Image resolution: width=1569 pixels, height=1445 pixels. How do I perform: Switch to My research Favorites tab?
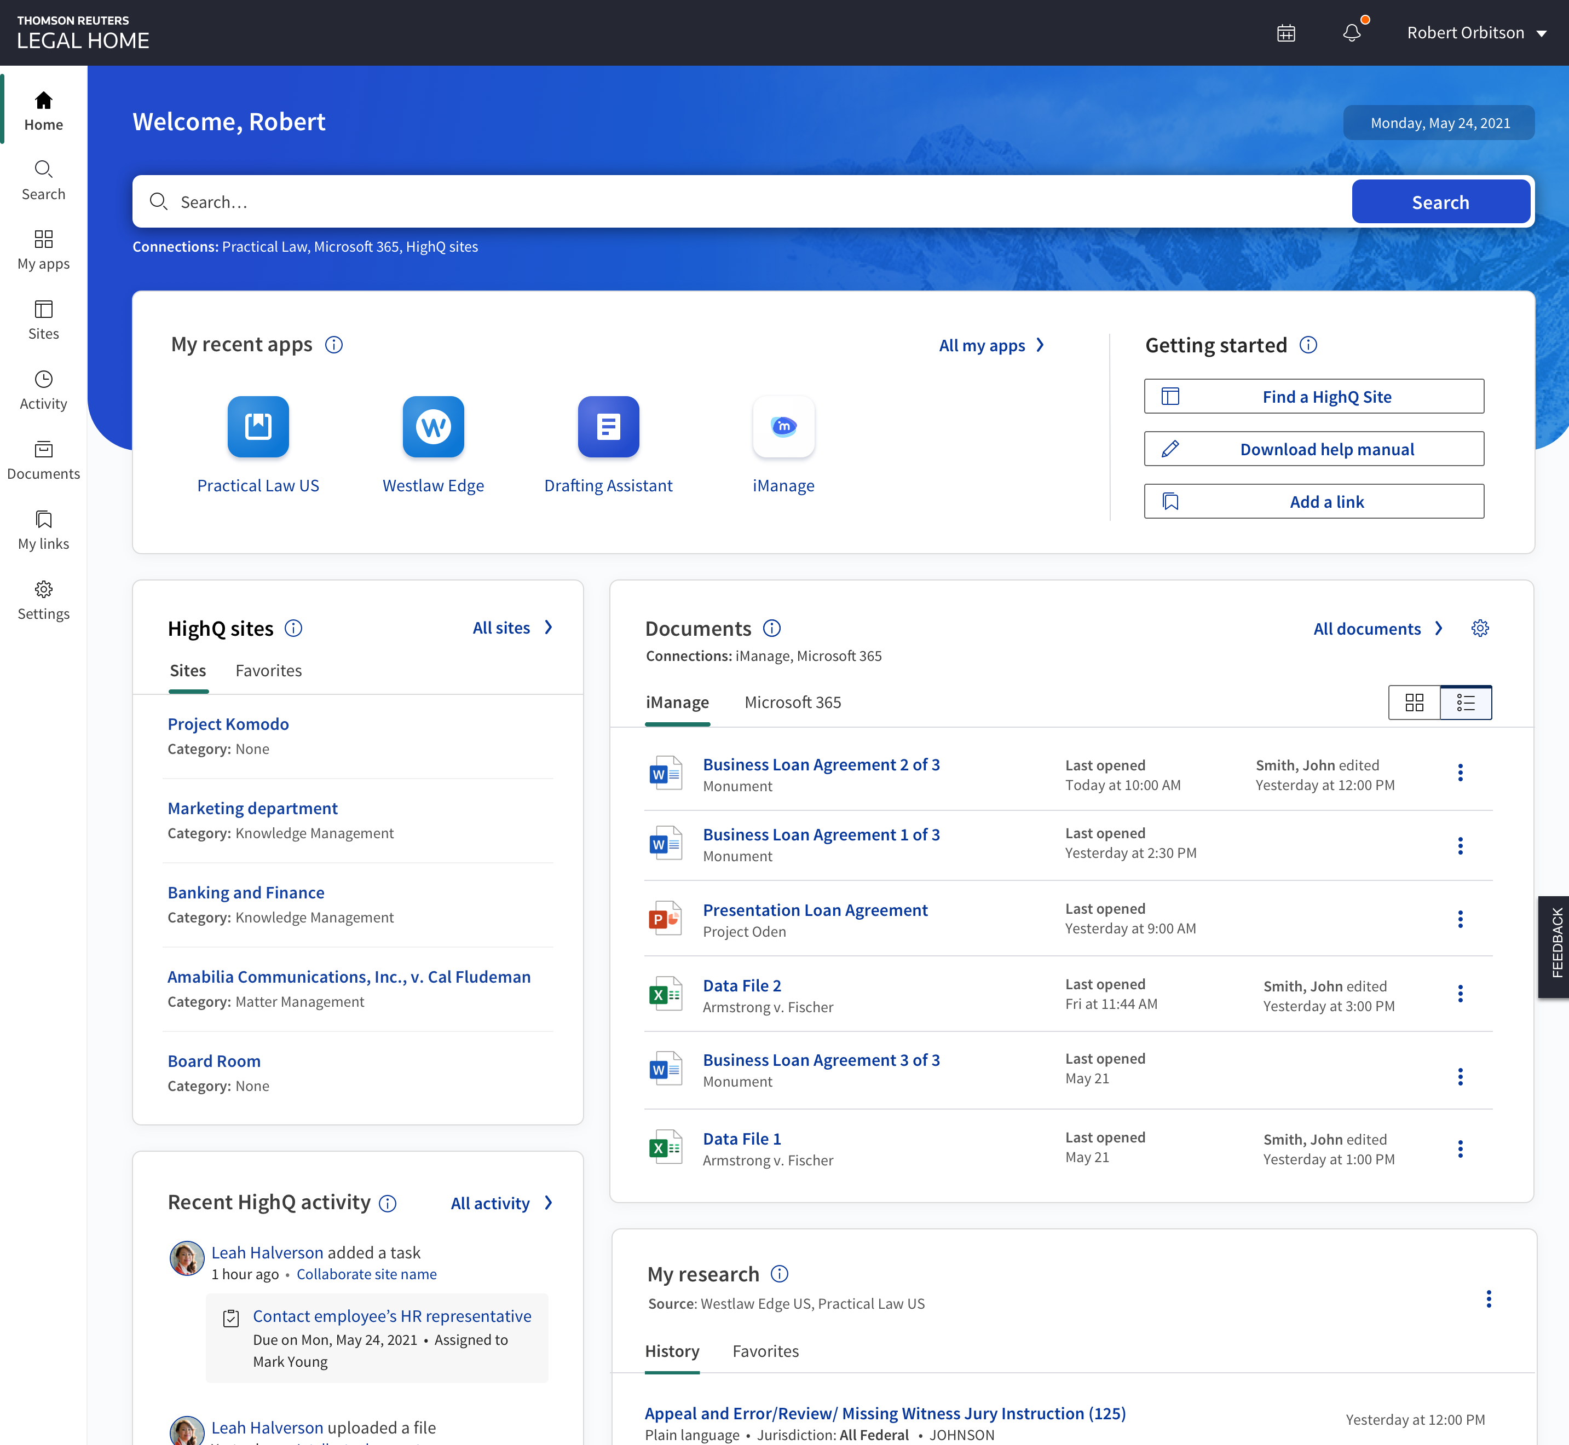tap(765, 1351)
